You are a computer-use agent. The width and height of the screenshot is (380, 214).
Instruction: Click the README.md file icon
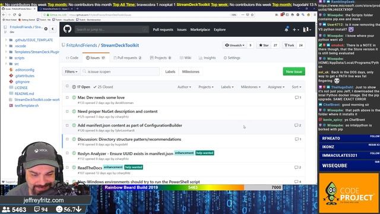[11, 94]
